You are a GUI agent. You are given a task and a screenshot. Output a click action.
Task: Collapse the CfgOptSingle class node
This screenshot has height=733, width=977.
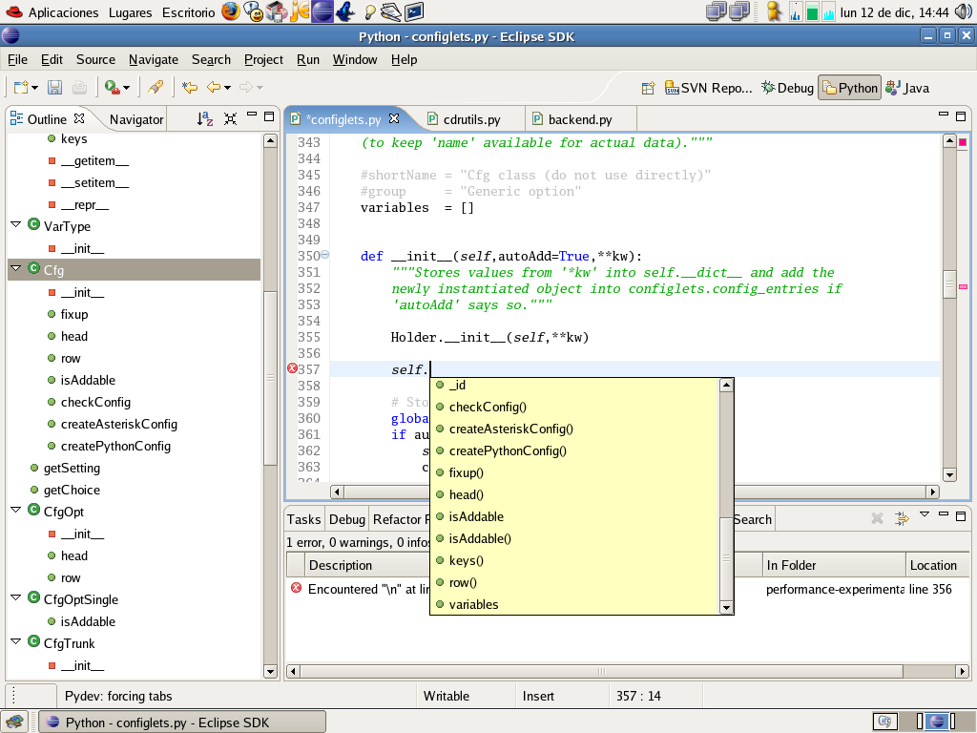(x=16, y=597)
